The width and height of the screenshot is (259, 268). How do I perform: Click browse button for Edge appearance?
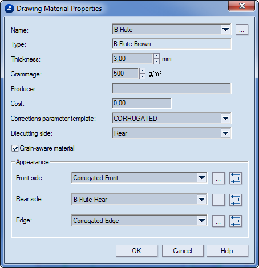pyautogui.click(x=218, y=221)
